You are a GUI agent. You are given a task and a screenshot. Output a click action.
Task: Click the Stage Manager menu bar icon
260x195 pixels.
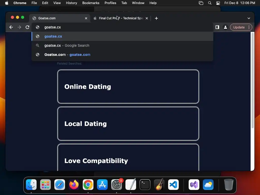click(201, 3)
